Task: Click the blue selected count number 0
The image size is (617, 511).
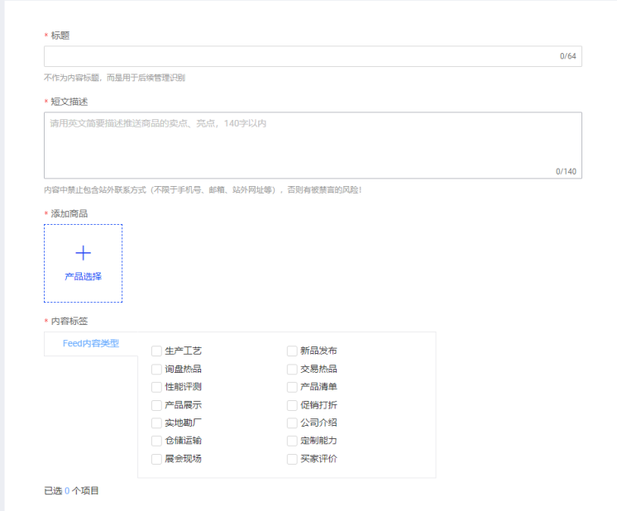Action: [x=67, y=491]
